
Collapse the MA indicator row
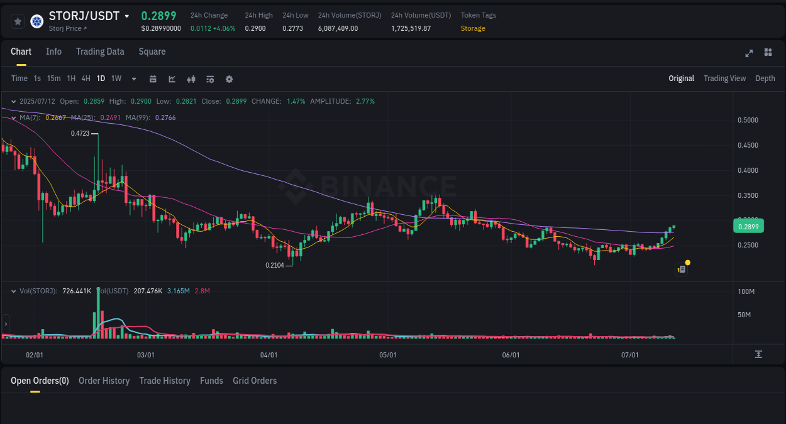(x=13, y=117)
